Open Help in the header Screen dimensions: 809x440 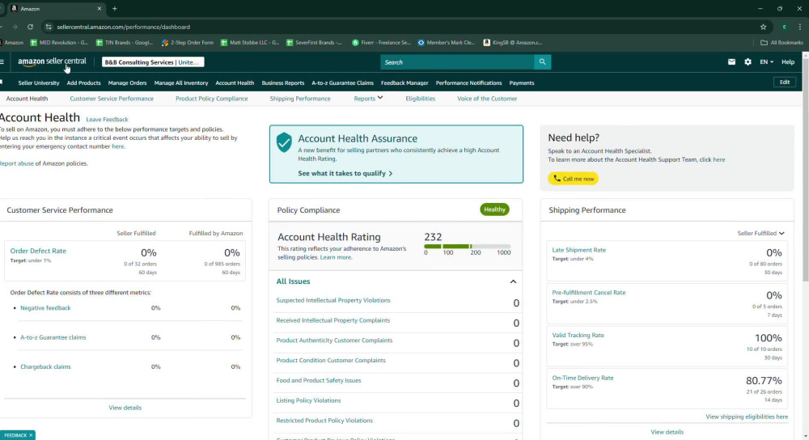click(x=787, y=62)
